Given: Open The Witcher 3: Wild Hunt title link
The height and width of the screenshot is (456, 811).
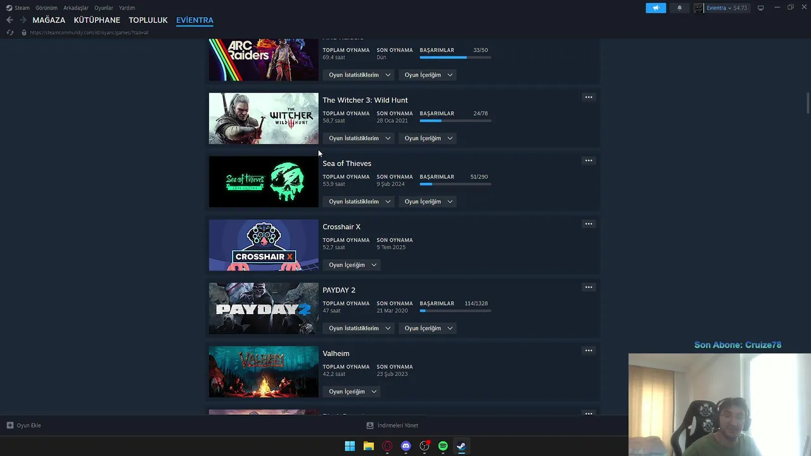Looking at the screenshot, I should [x=365, y=100].
